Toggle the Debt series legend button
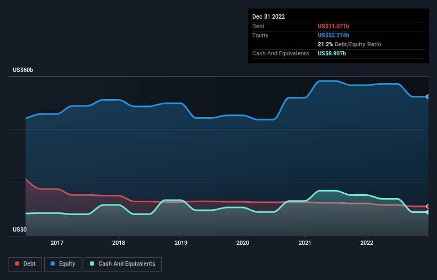 click(26, 264)
